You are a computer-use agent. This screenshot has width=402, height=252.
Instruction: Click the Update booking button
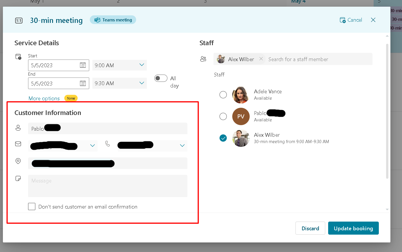(353, 228)
